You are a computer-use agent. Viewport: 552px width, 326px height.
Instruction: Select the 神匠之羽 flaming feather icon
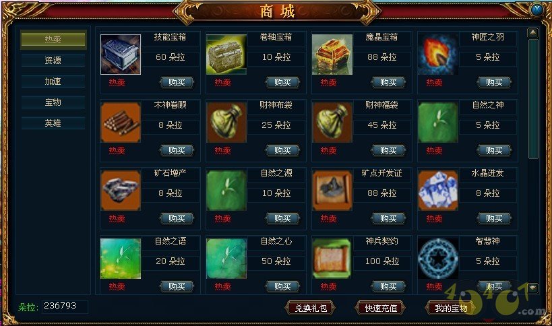click(438, 55)
